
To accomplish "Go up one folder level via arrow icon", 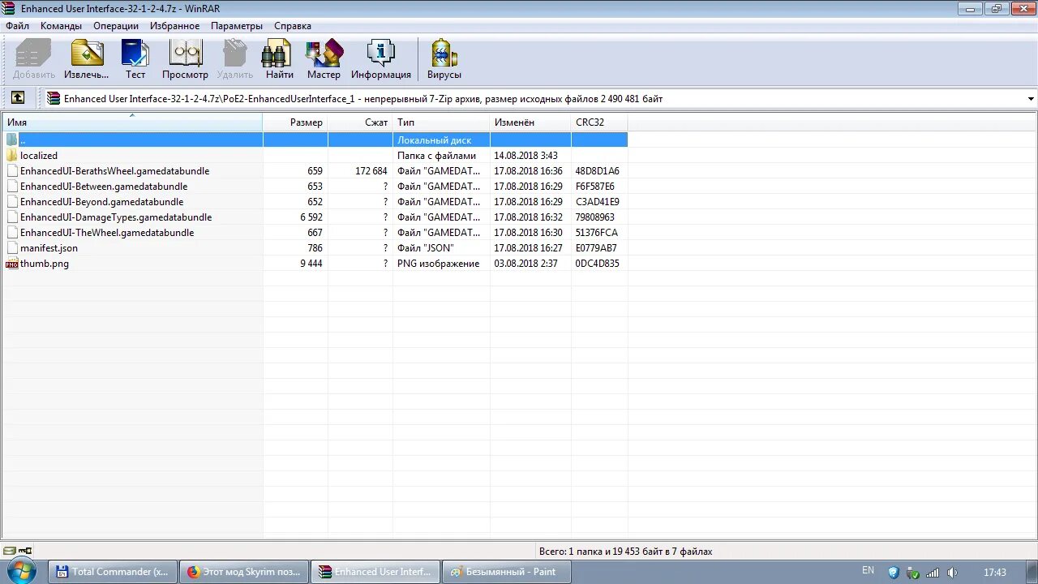I will (x=17, y=98).
